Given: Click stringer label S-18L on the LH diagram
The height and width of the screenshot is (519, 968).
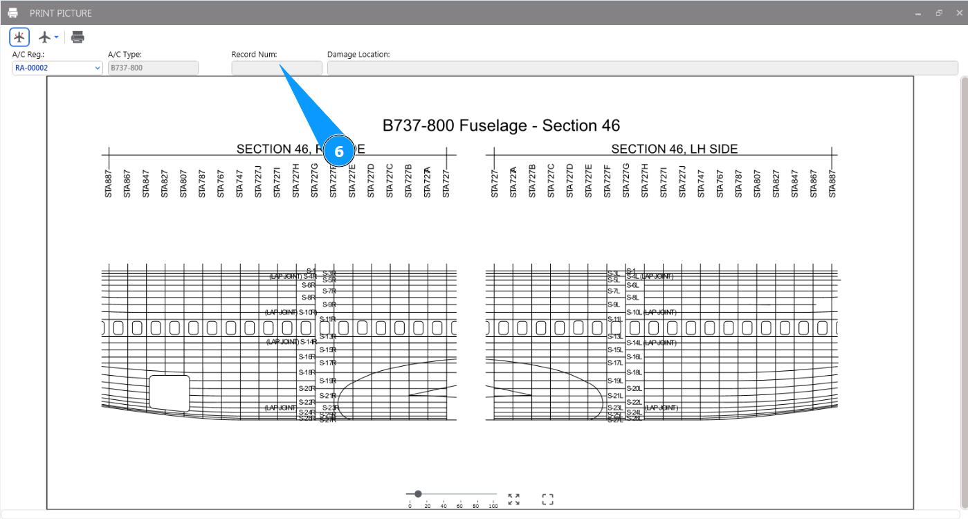Looking at the screenshot, I should [x=634, y=372].
